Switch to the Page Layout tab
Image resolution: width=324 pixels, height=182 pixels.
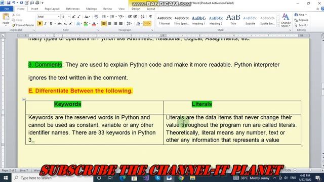[x=52, y=9]
